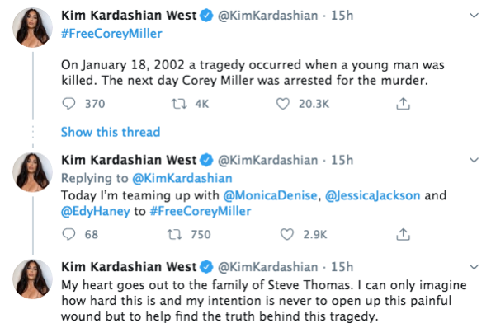The image size is (491, 328).
Task: Like the tweet with 2.9K likes
Action: click(x=287, y=234)
